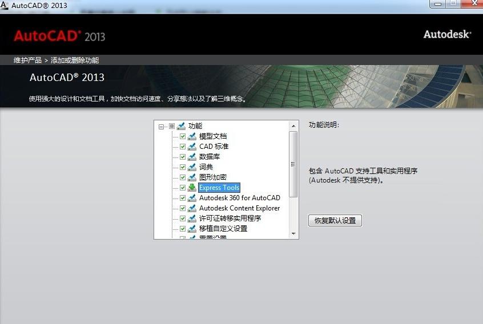Image resolution: width=483 pixels, height=324 pixels.
Task: Click the icon next to 词典
Action: pos(192,167)
